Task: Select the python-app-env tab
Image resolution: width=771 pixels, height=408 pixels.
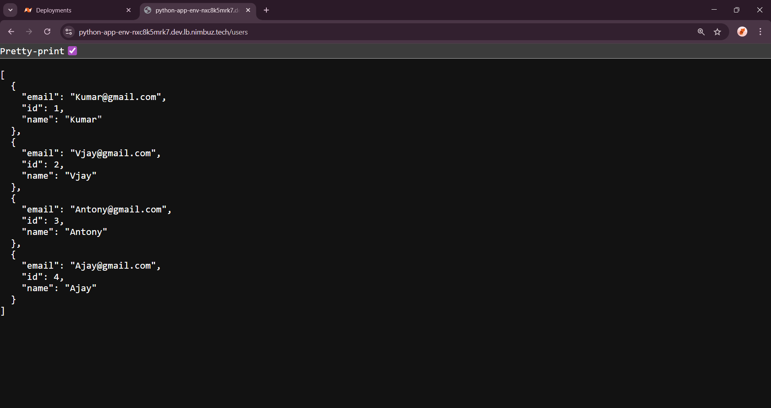Action: (x=193, y=10)
